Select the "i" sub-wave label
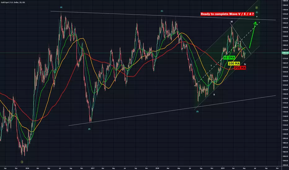Image resolution: width=289 pixels, height=170 pixels. 211,66
